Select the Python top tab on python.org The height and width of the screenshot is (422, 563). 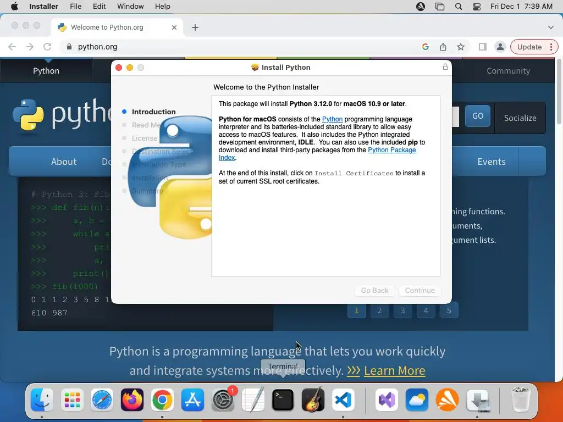(x=46, y=71)
